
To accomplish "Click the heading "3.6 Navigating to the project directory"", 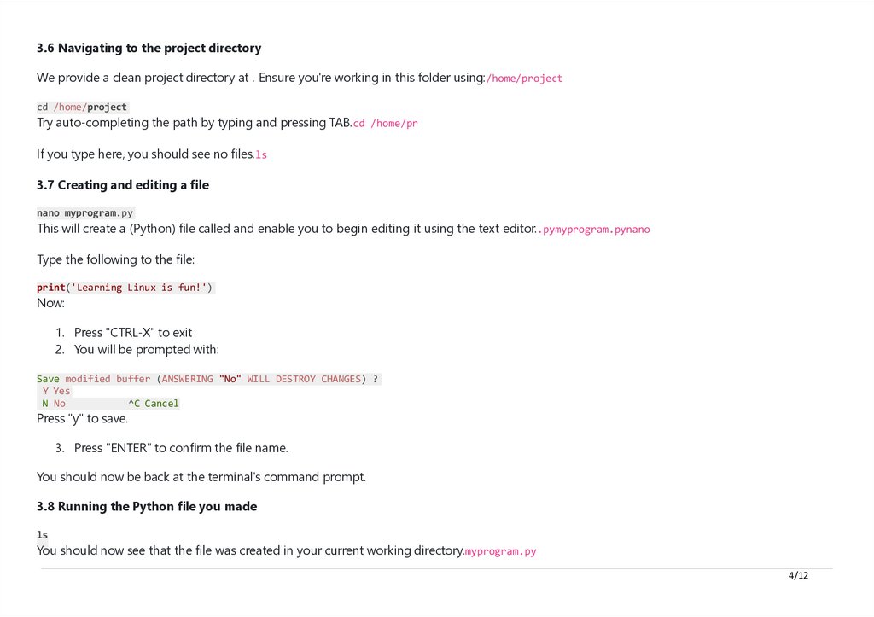I will click(149, 48).
